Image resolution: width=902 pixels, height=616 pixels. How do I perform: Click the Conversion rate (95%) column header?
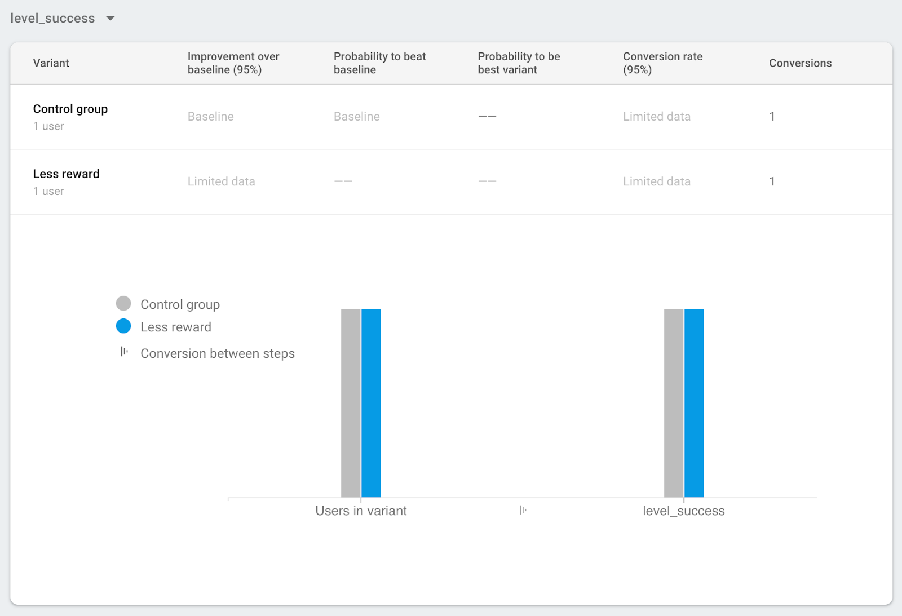pos(662,63)
